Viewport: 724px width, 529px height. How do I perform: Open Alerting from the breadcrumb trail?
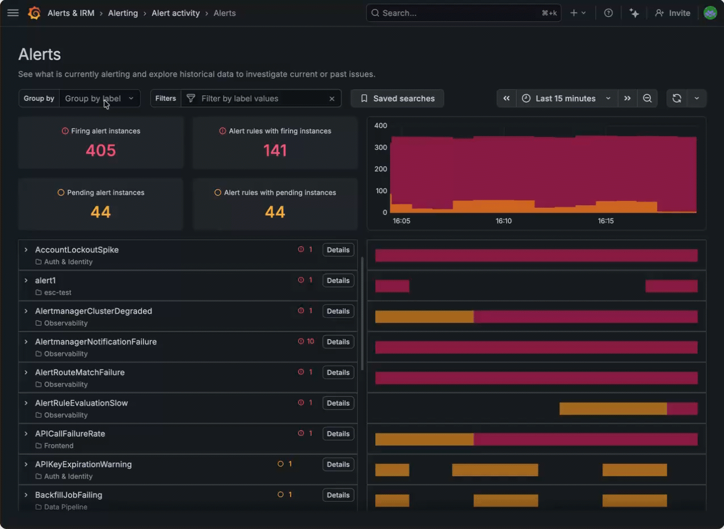click(x=123, y=12)
